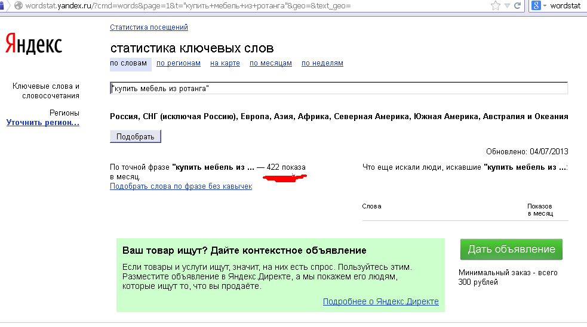Click the Обновлено: 04/07/2013 text
This screenshot has width=587, height=327.
[527, 151]
